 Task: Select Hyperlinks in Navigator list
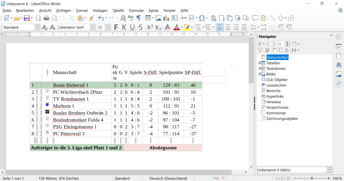pos(275,96)
